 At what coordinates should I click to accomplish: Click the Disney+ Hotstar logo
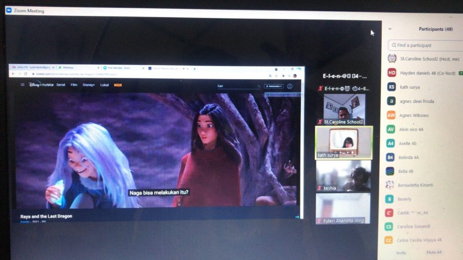(41, 85)
